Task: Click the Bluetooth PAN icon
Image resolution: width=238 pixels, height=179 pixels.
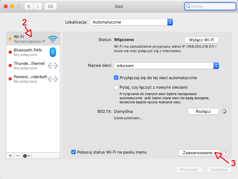Action: [53, 52]
